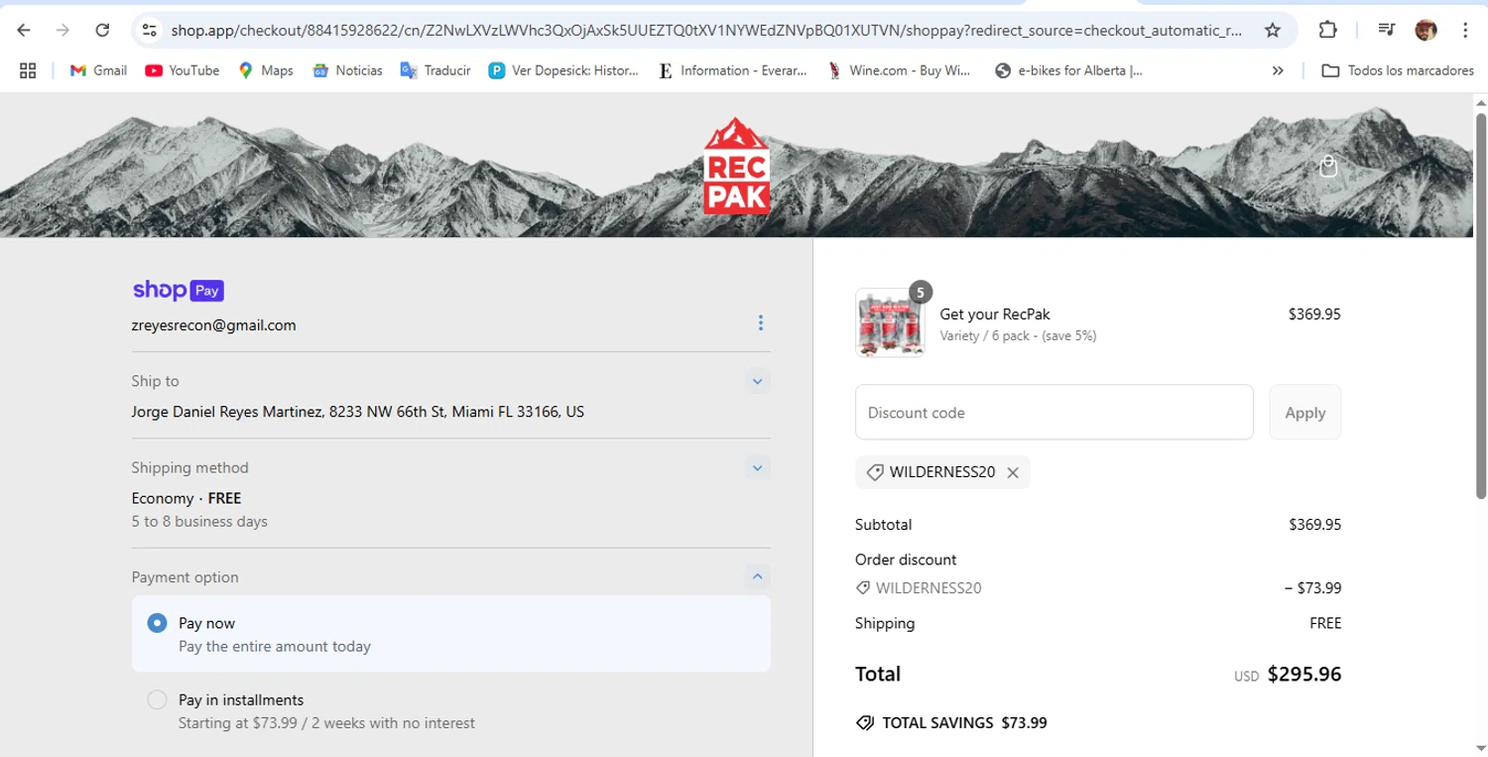Screen dimensions: 1488x757
Task: Open the YouTube bookmark
Action: 183,70
